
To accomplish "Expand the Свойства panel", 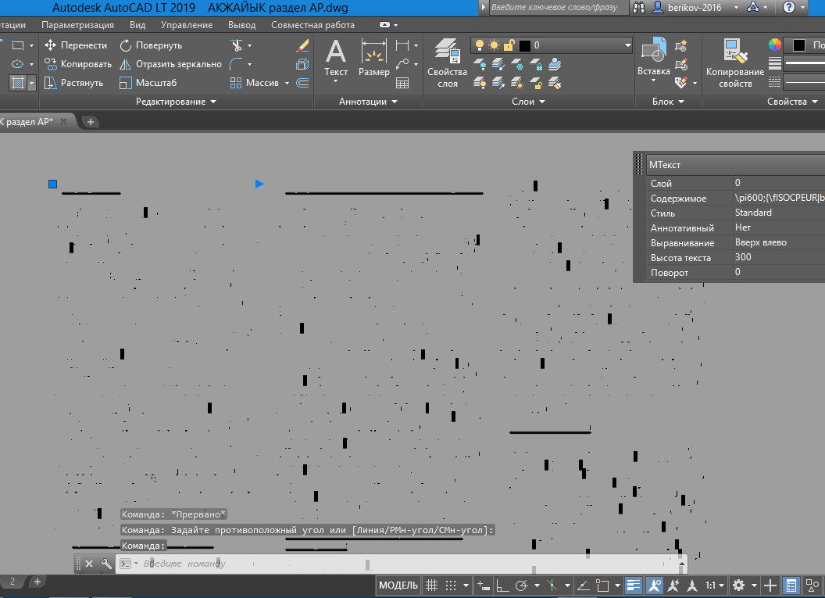I will point(792,102).
